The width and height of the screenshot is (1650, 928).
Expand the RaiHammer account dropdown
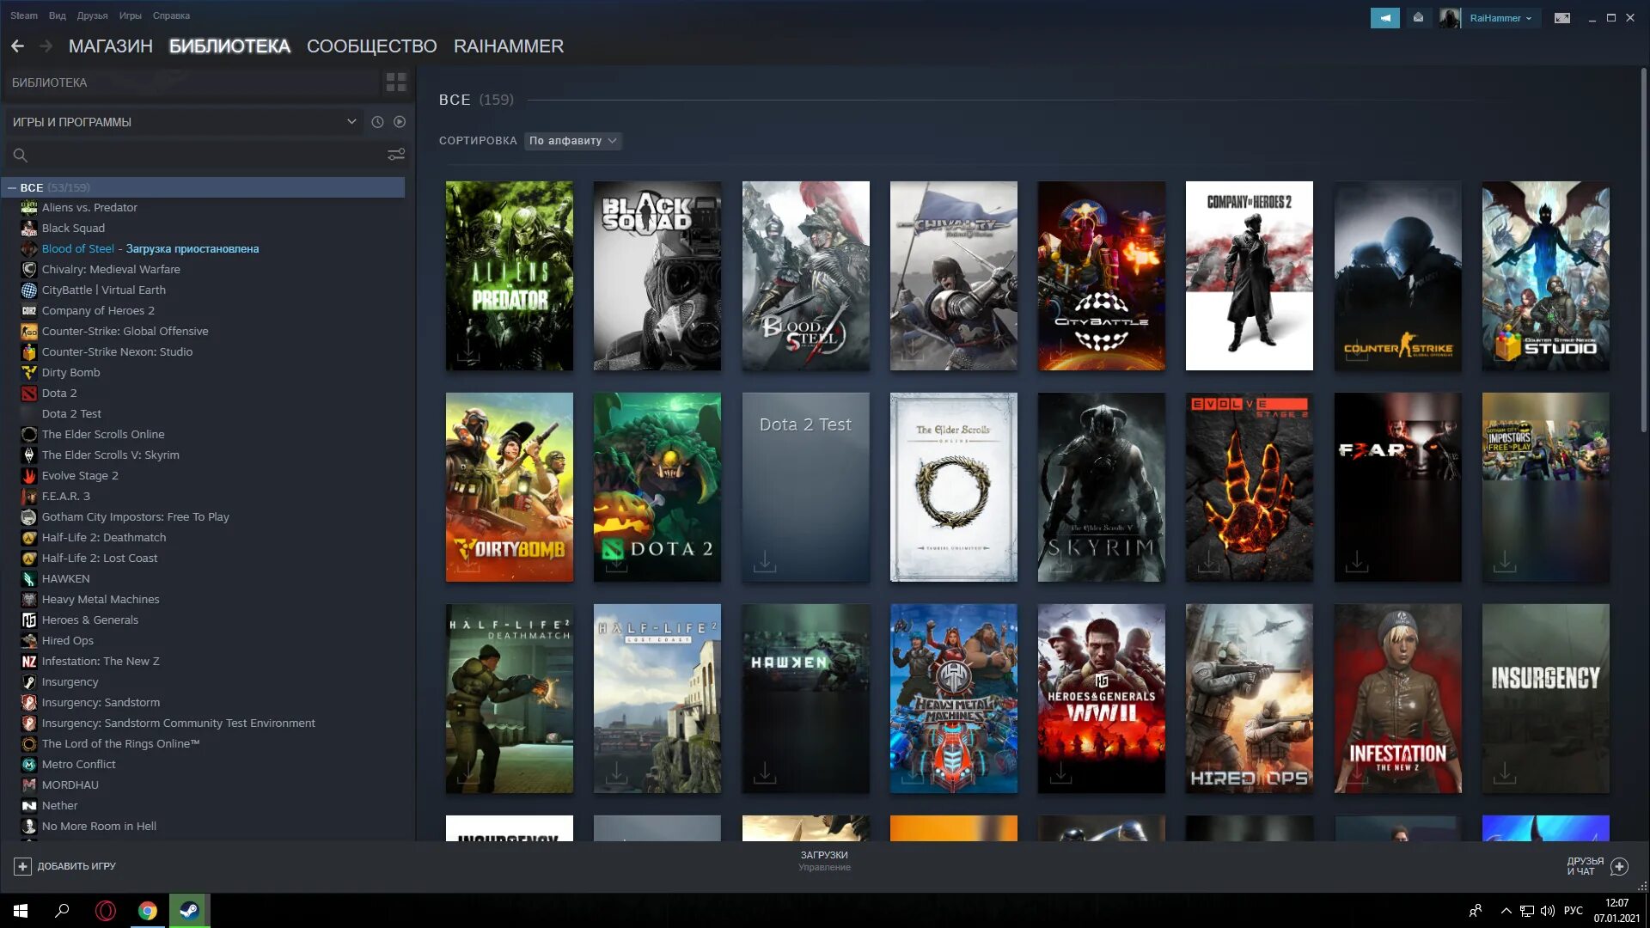pos(1500,18)
